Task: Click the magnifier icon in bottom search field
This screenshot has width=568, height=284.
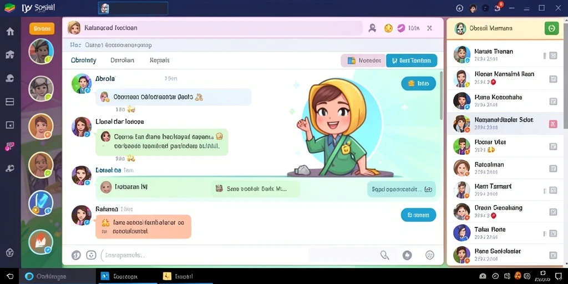Action: click(385, 255)
